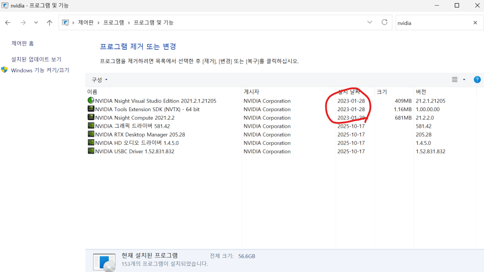Click the NVIDIA RTX Desktop Manager icon
This screenshot has width=484, height=272.
(91, 135)
